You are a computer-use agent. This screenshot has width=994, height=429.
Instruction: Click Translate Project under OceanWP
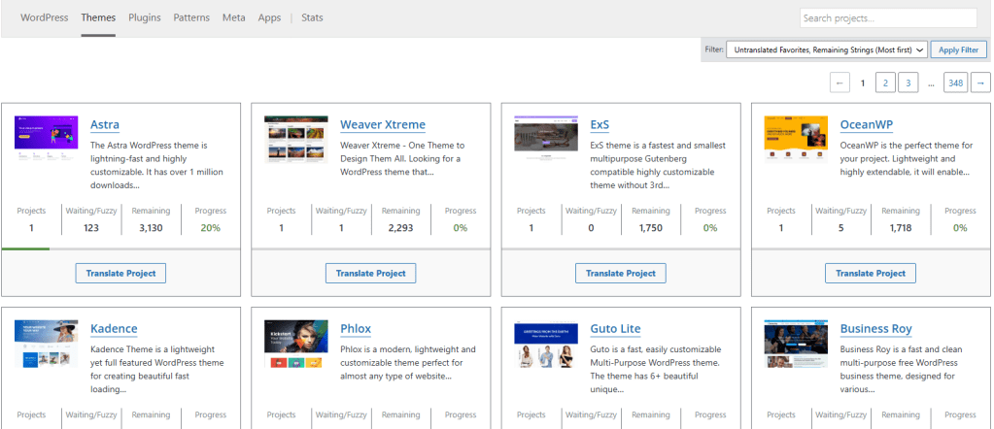click(871, 273)
